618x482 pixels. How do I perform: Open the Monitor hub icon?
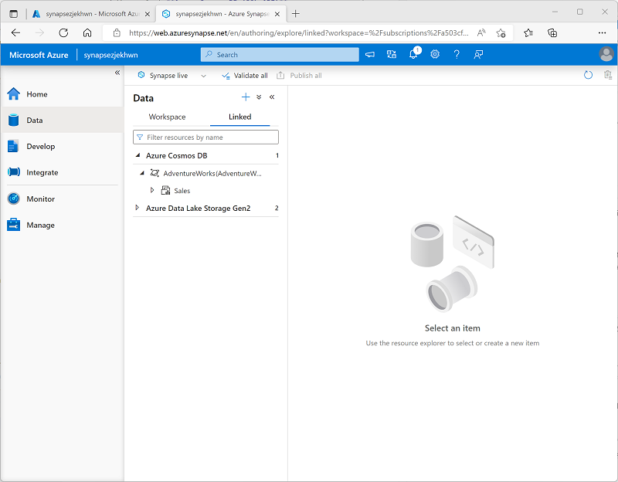coord(13,199)
